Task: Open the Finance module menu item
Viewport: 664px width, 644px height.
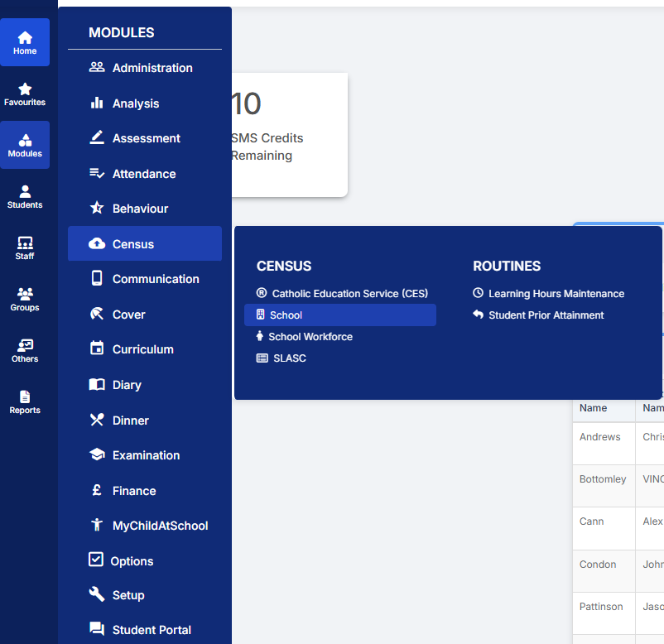Action: coord(133,491)
